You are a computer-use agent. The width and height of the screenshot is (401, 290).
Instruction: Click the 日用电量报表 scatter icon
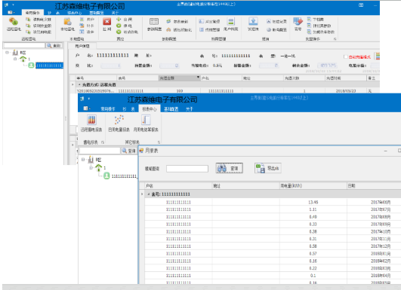tap(119, 120)
